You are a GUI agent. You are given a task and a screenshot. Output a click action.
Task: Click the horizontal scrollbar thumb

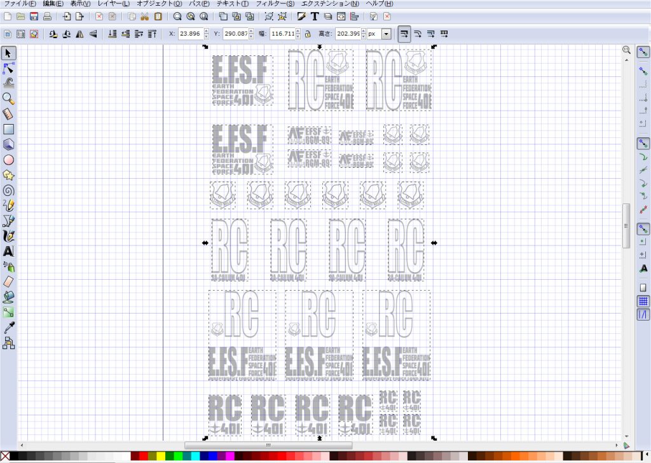268,445
